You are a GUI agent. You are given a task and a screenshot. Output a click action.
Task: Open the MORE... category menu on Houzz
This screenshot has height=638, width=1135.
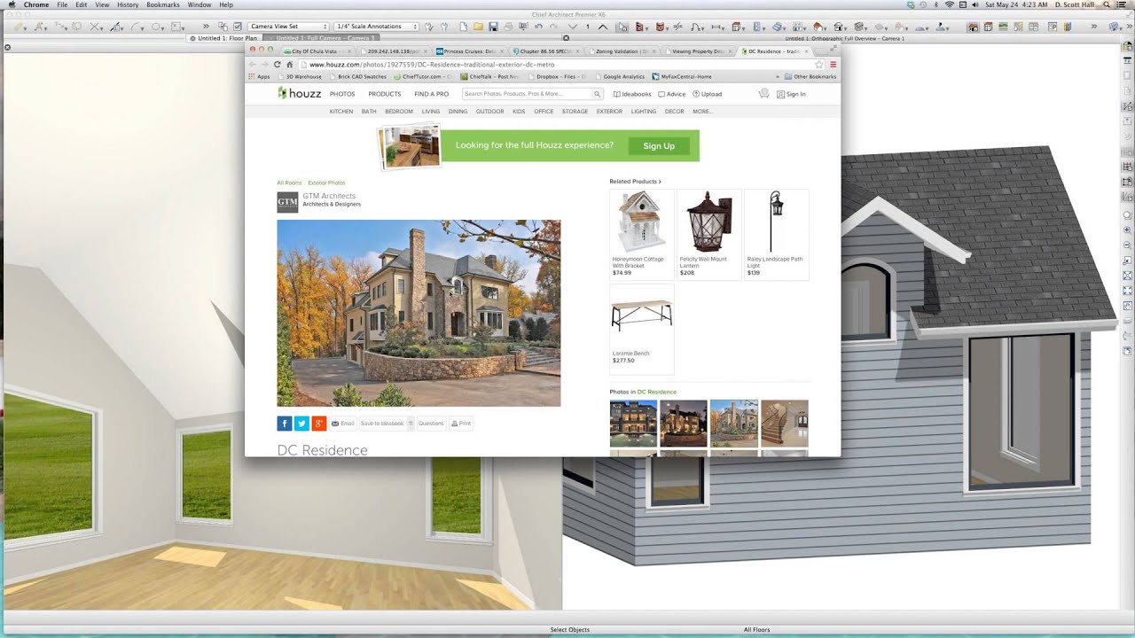(x=702, y=112)
